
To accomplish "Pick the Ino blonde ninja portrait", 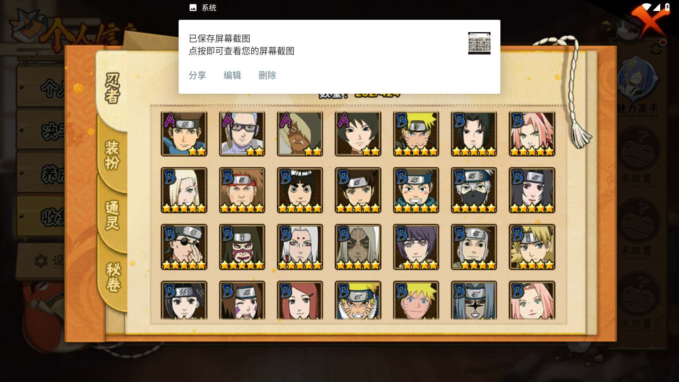I will tap(184, 190).
